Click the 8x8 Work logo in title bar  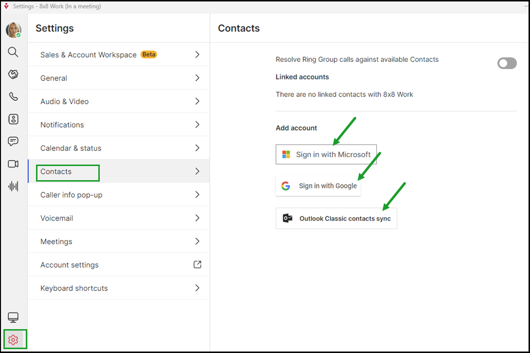point(6,6)
